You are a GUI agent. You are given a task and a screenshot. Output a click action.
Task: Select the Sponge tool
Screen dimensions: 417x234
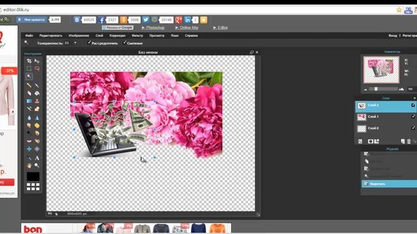click(37, 125)
